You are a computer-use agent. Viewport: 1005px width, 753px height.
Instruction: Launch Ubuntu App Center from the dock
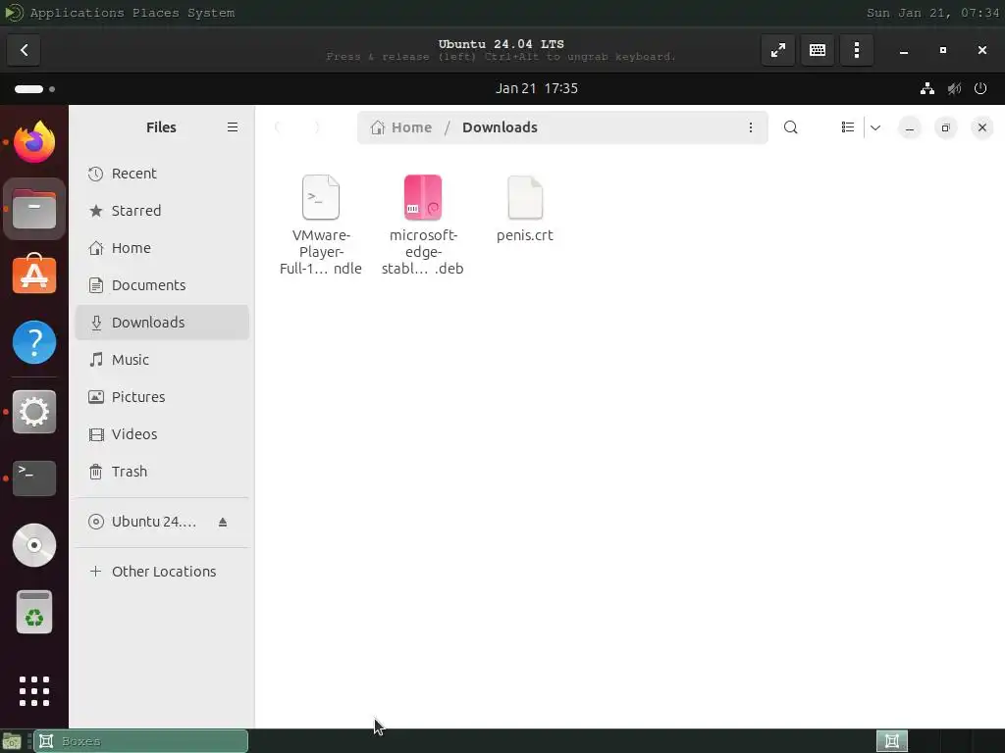pos(34,275)
